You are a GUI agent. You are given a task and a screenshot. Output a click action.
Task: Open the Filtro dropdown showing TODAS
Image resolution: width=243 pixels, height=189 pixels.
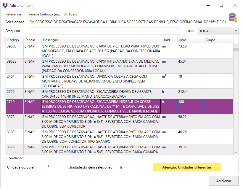[218, 31]
